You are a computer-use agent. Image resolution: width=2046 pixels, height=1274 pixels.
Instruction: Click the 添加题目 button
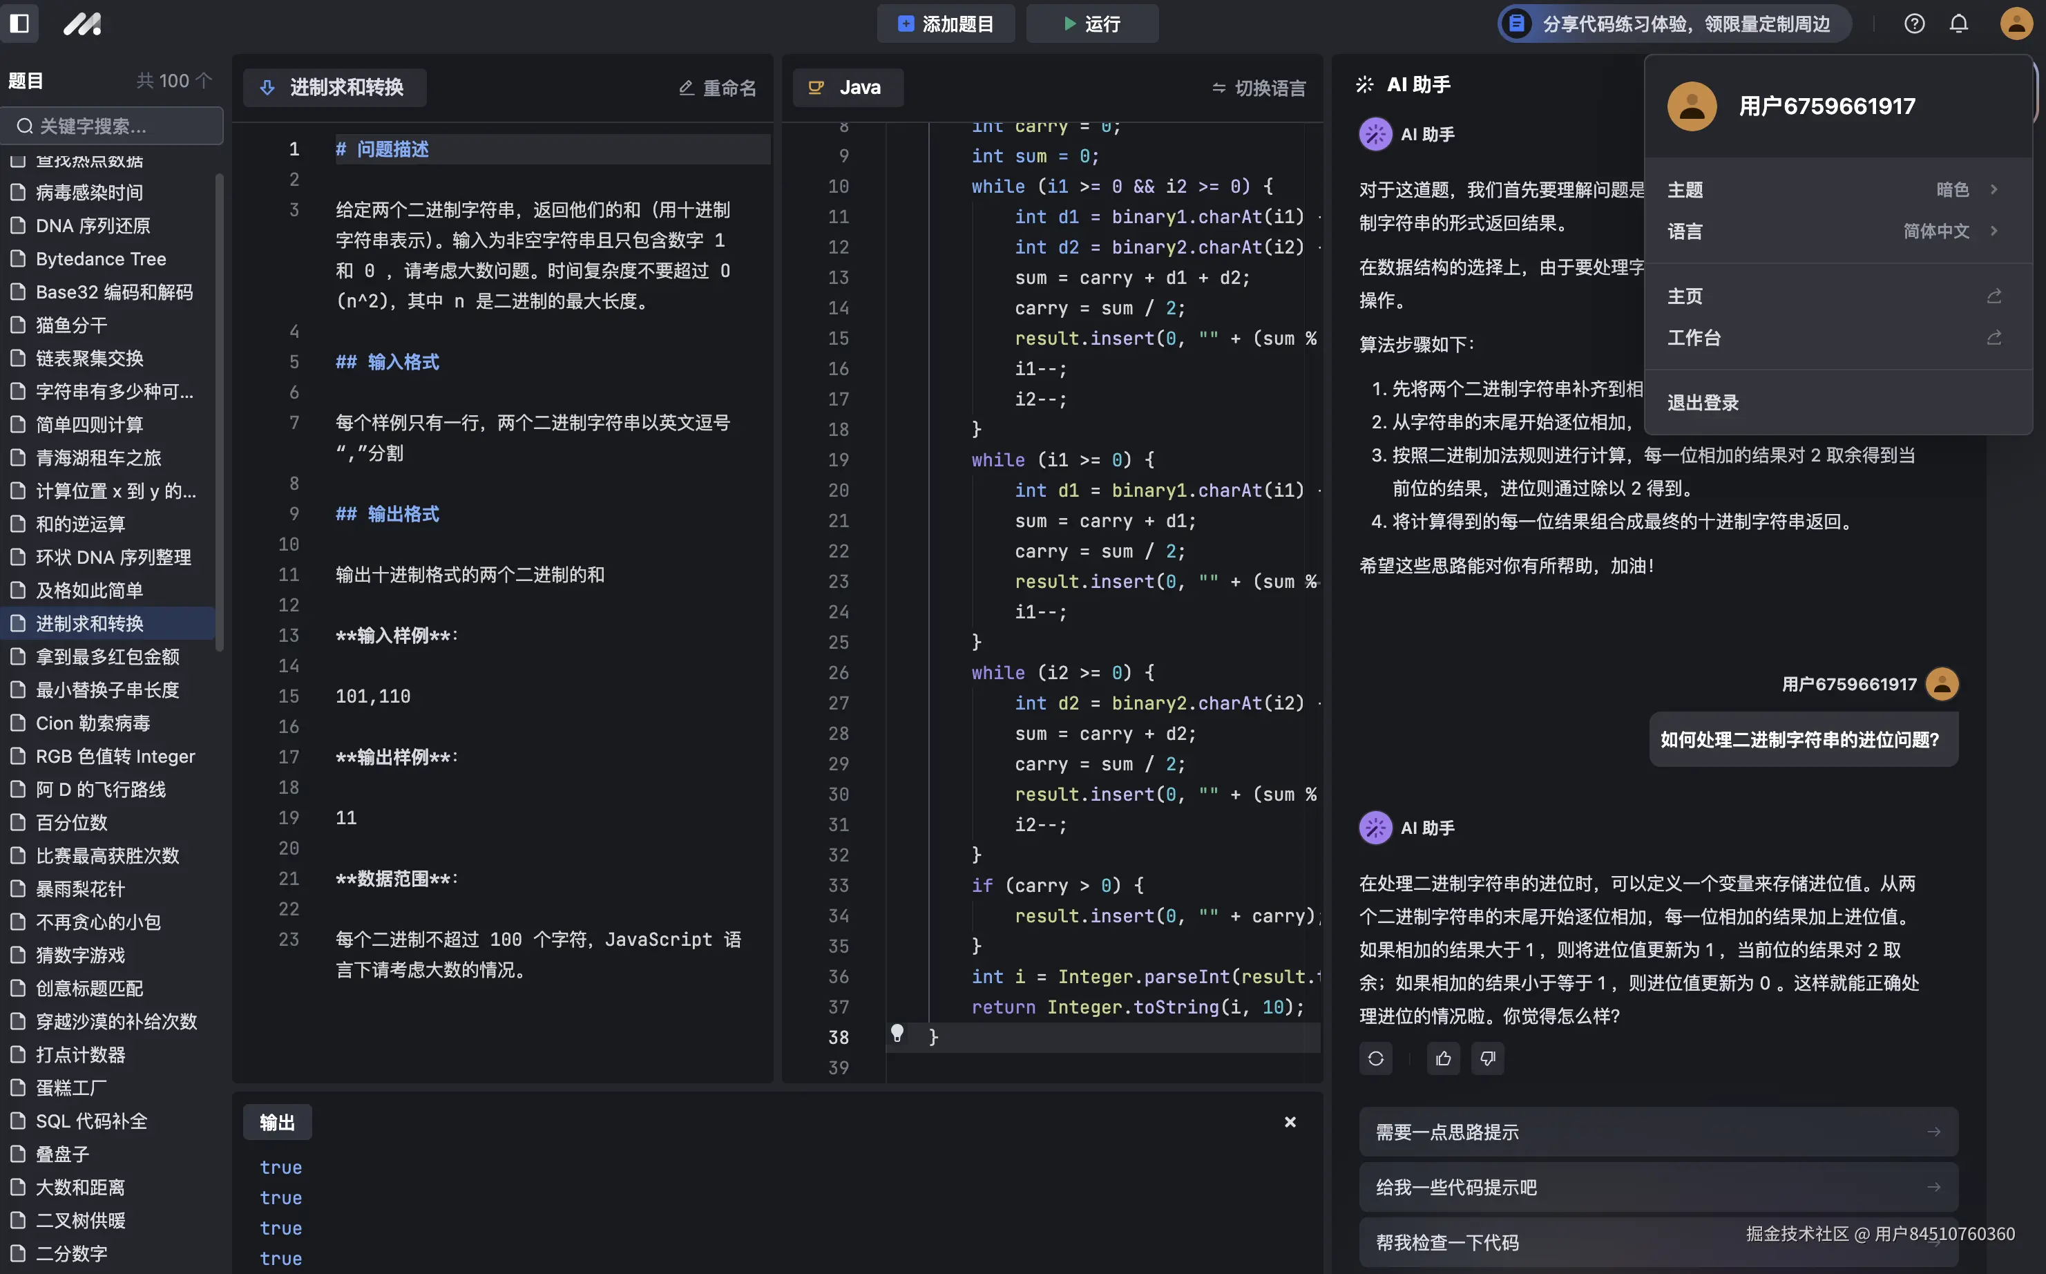pyautogui.click(x=945, y=23)
